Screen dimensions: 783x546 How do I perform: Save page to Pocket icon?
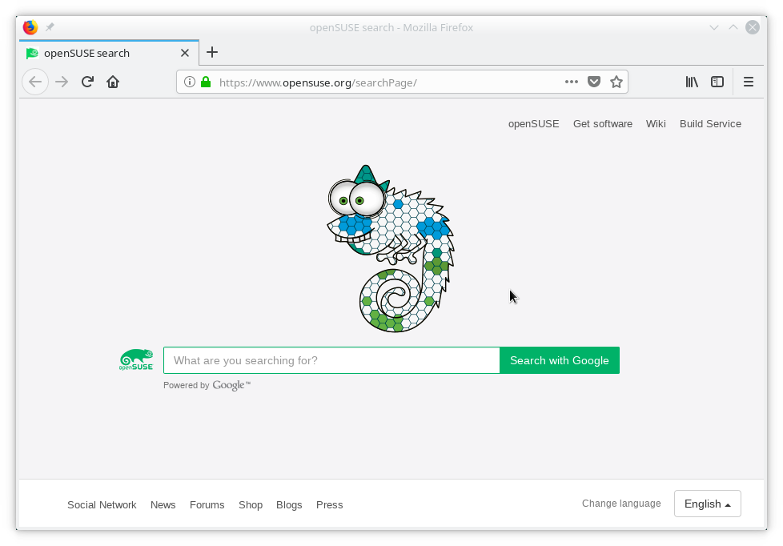click(x=594, y=82)
